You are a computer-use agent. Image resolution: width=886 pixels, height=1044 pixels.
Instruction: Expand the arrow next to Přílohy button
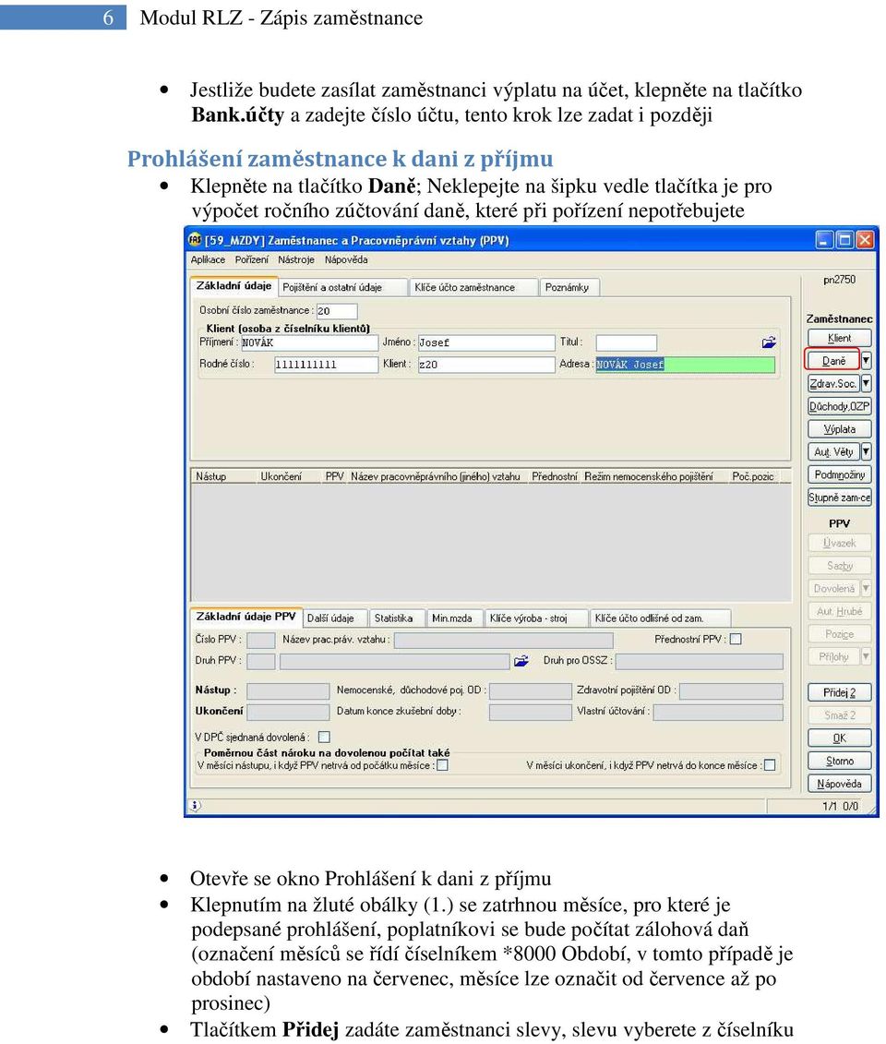(x=866, y=657)
